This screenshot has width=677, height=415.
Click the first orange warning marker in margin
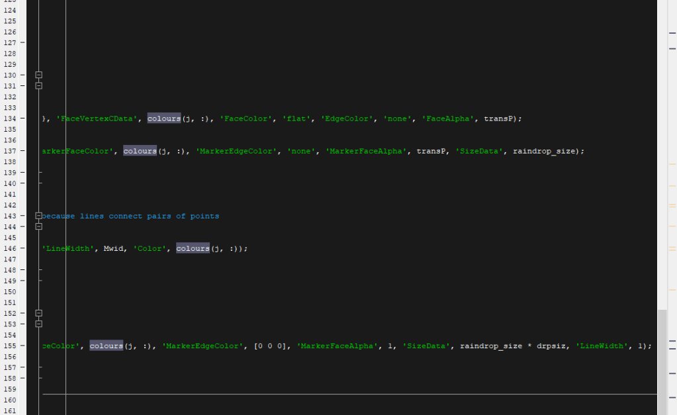[x=672, y=163]
